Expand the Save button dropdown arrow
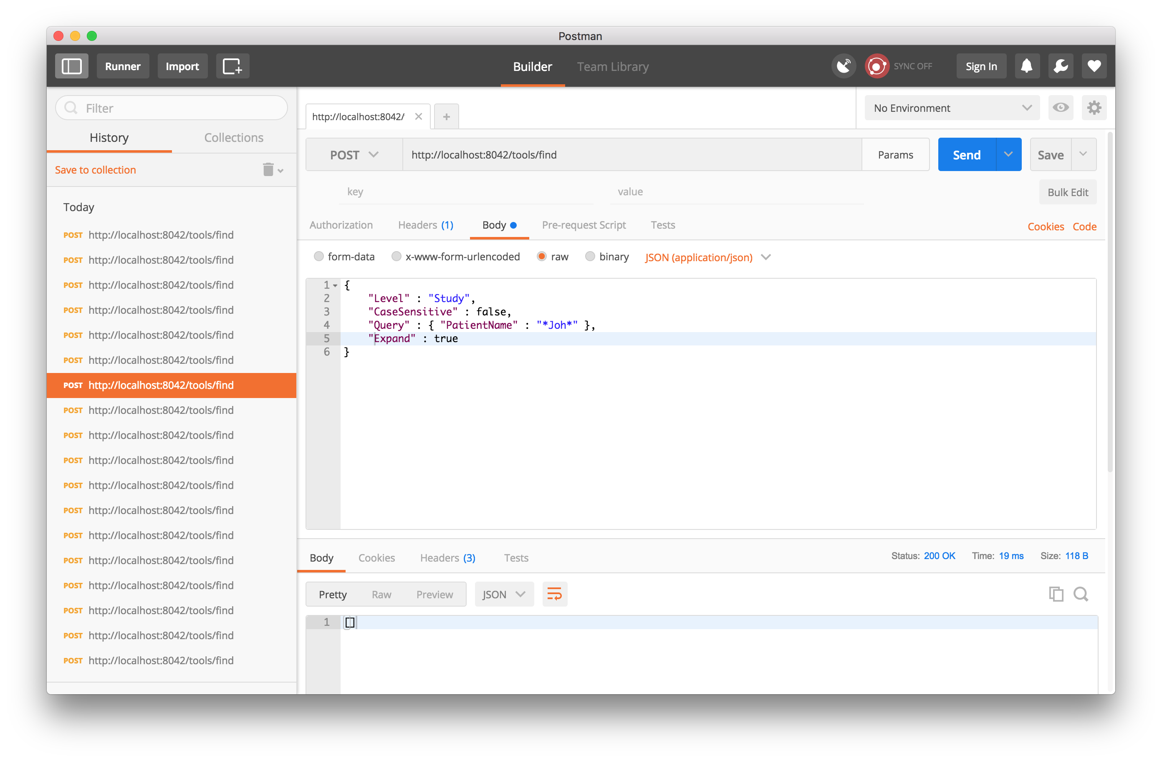1162x761 pixels. point(1084,154)
